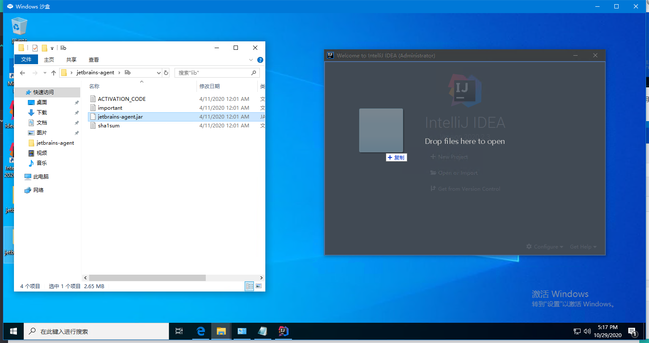Select the important file
649x343 pixels.
[110, 108]
